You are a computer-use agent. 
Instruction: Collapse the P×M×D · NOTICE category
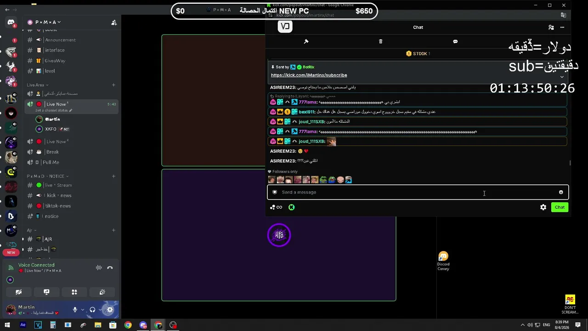coord(47,176)
